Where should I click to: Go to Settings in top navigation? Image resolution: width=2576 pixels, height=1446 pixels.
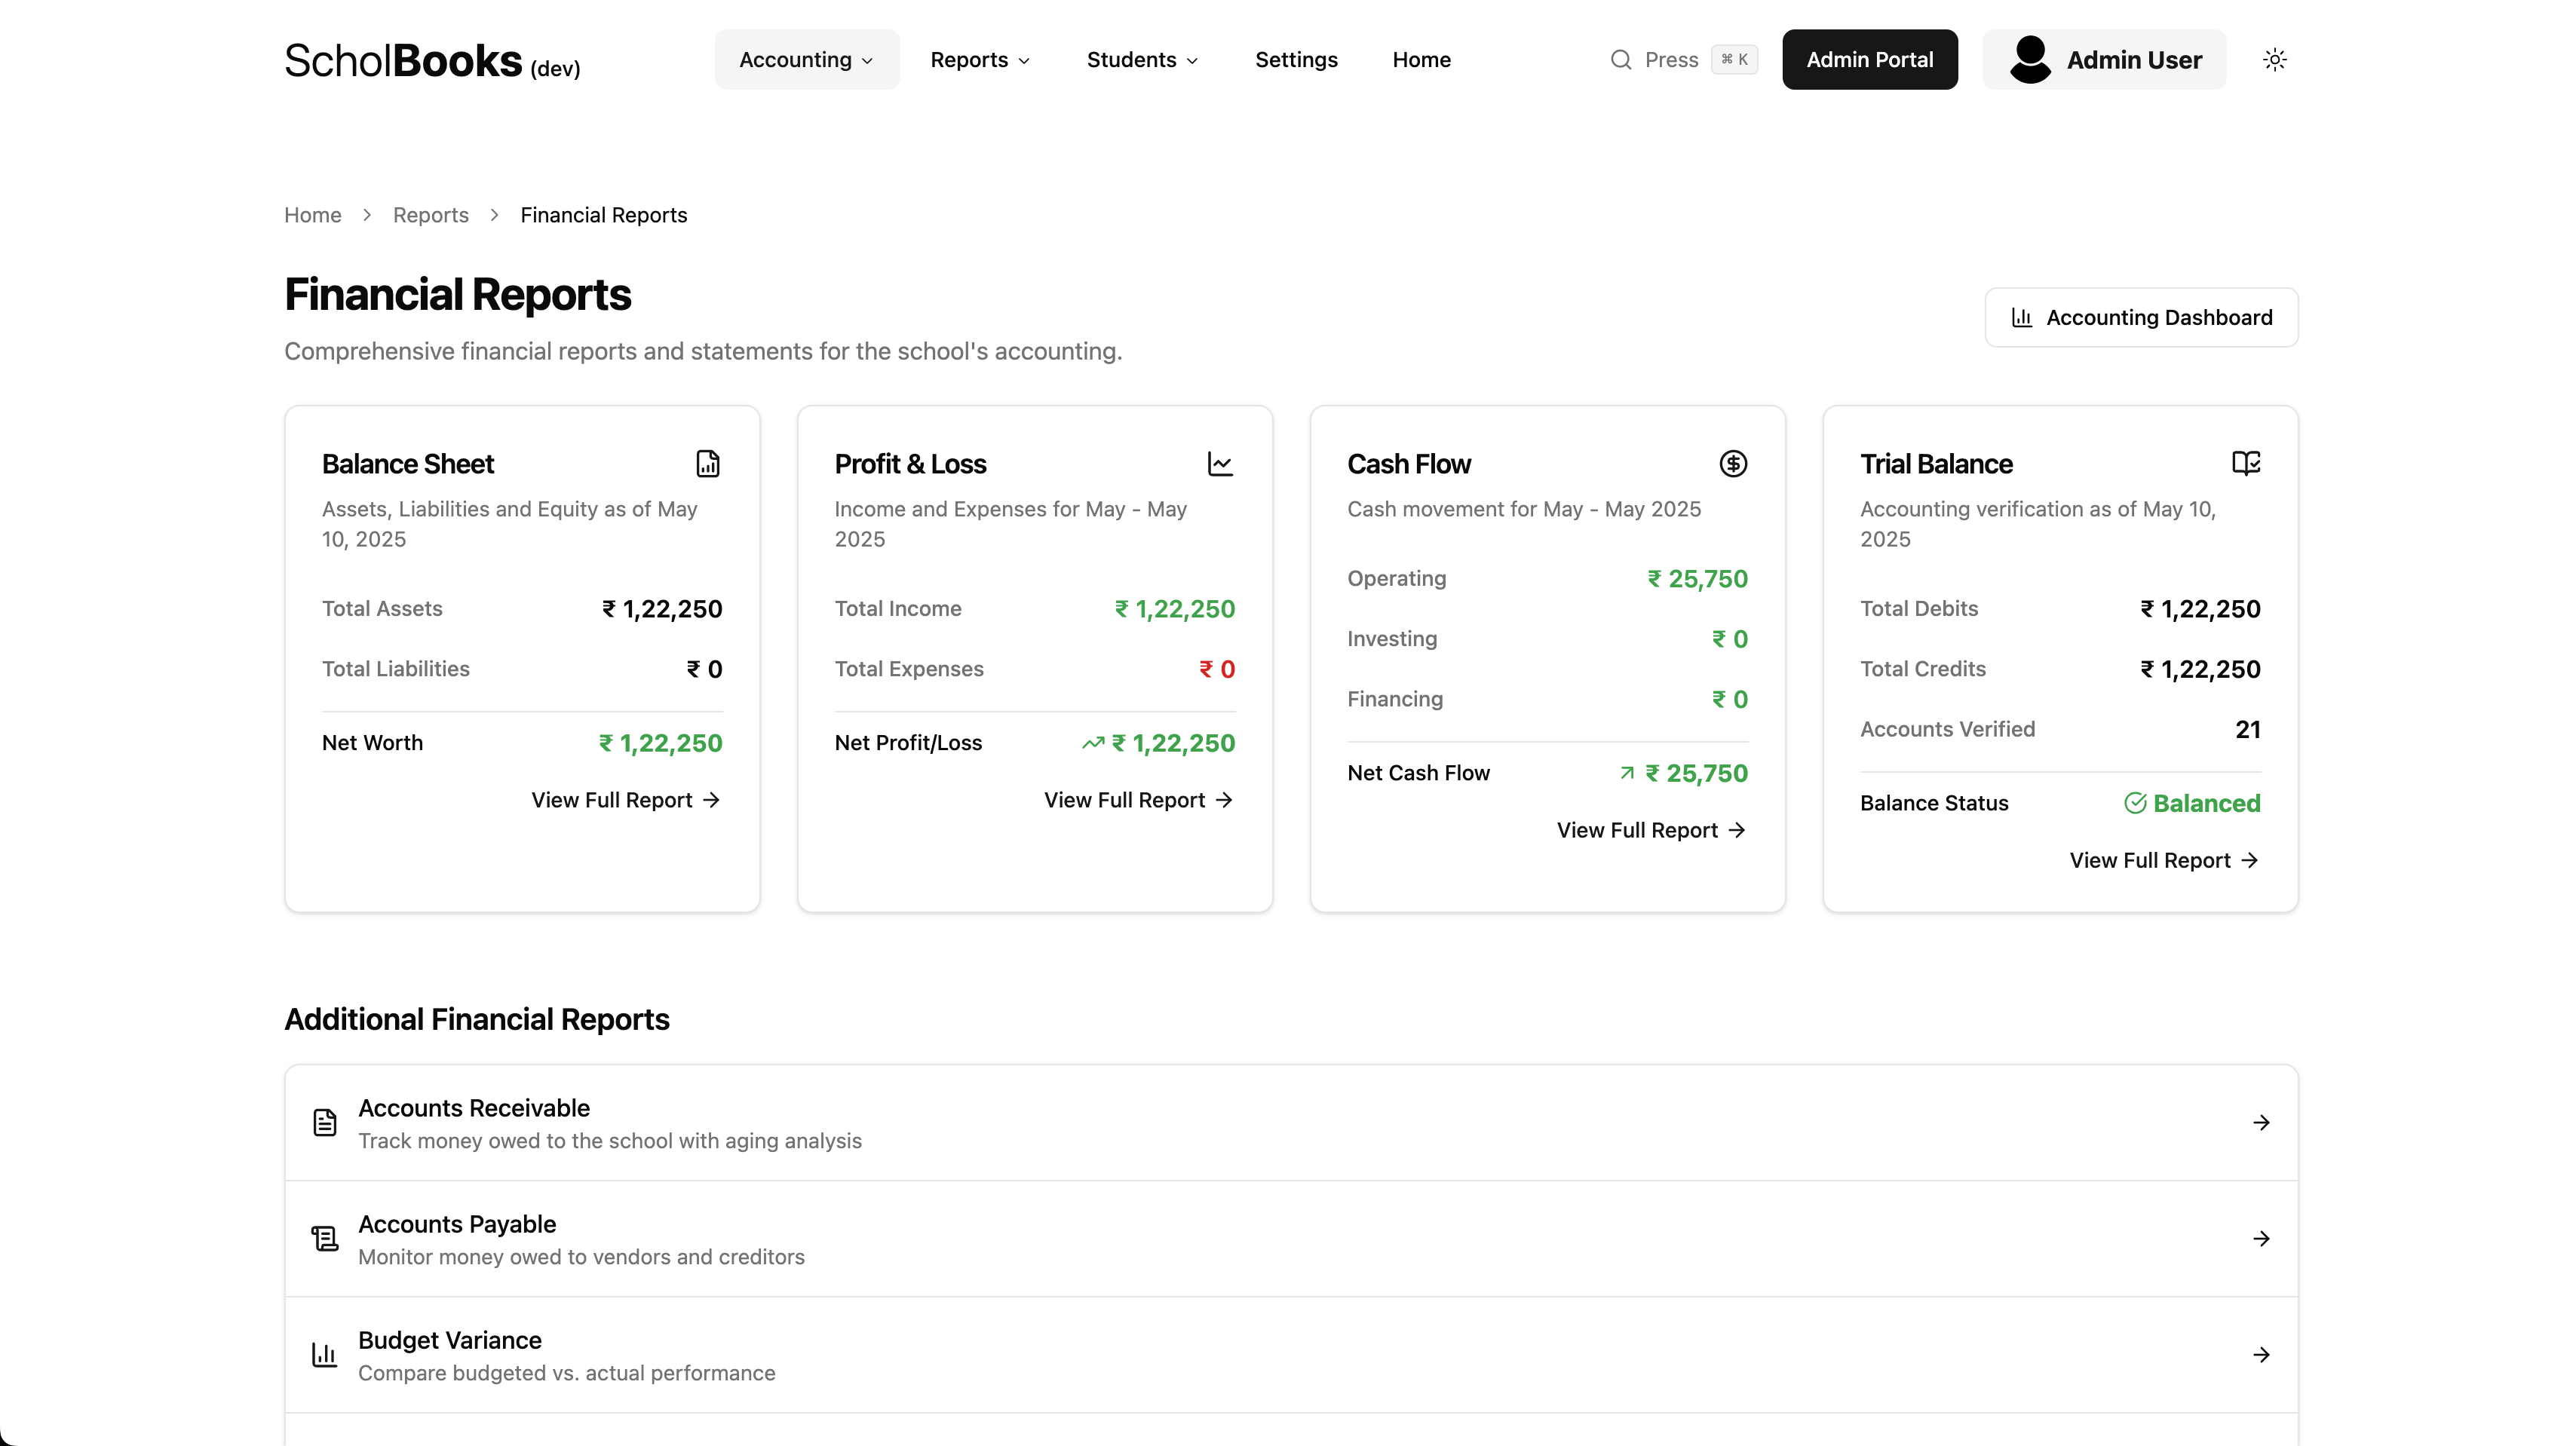(x=1296, y=60)
